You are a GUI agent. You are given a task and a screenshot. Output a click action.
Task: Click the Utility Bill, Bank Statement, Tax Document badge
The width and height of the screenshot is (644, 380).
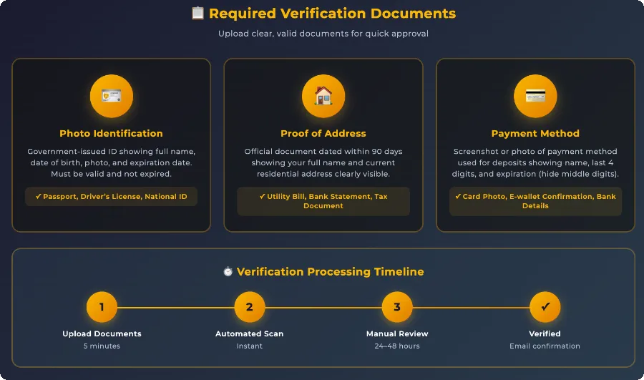pyautogui.click(x=323, y=201)
